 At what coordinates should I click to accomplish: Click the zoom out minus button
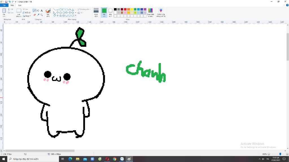click(x=269, y=154)
